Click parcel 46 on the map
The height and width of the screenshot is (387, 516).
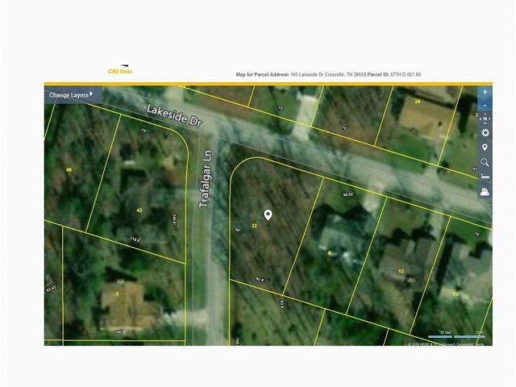click(x=69, y=170)
